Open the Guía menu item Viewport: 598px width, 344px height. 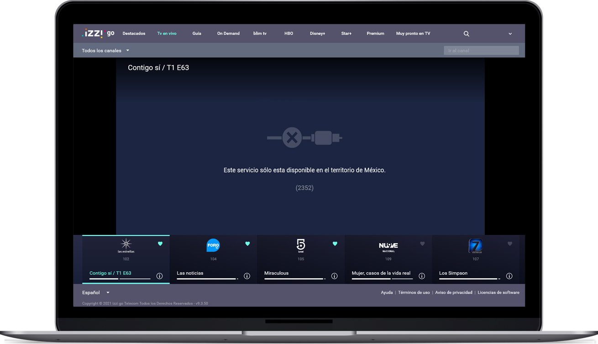[197, 33]
